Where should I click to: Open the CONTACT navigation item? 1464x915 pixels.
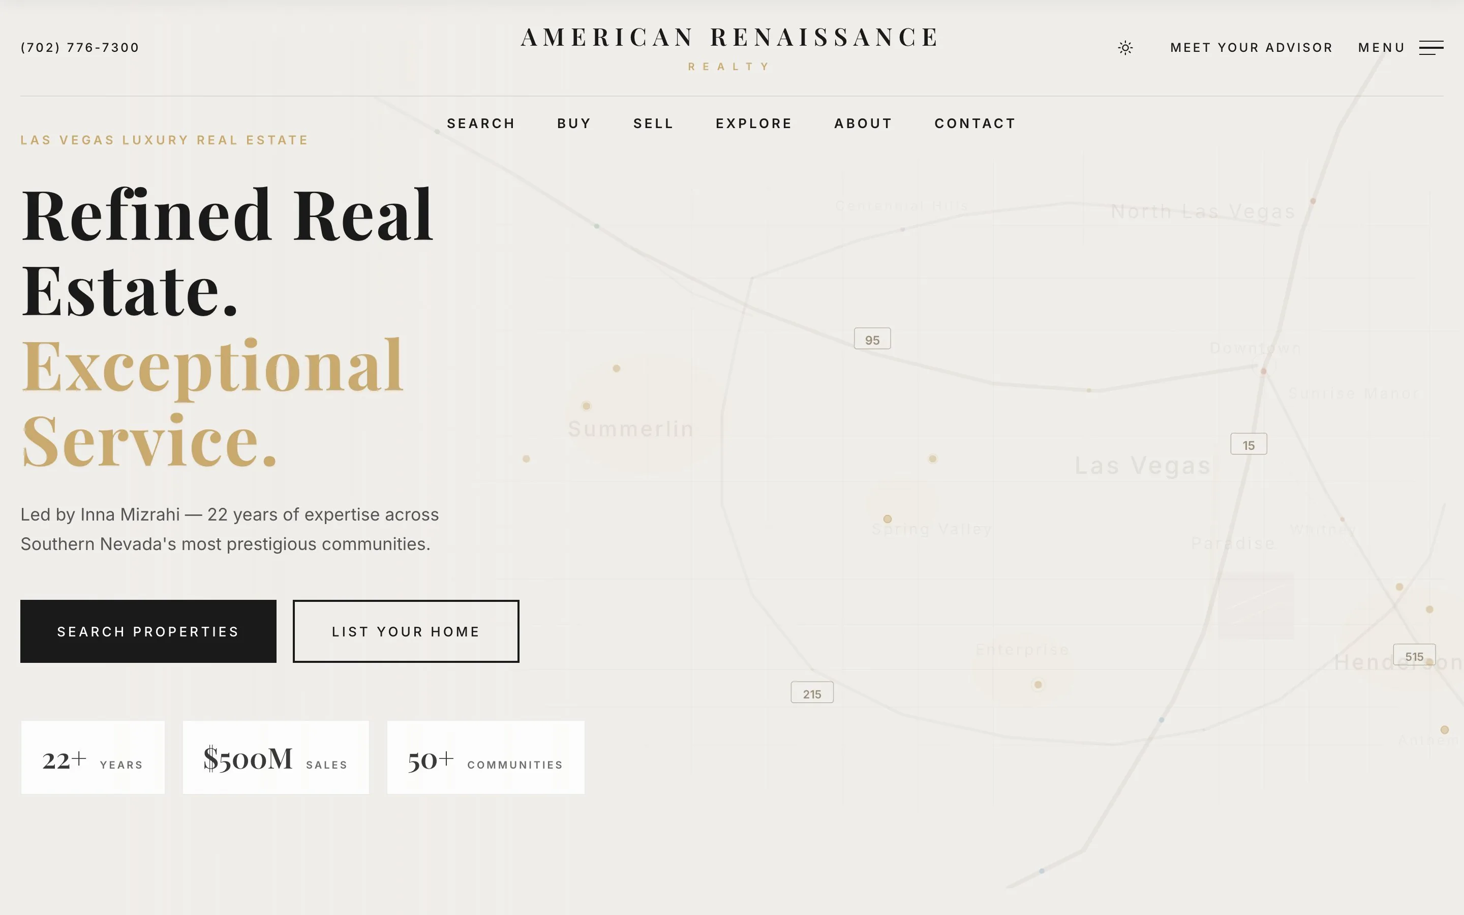click(974, 123)
